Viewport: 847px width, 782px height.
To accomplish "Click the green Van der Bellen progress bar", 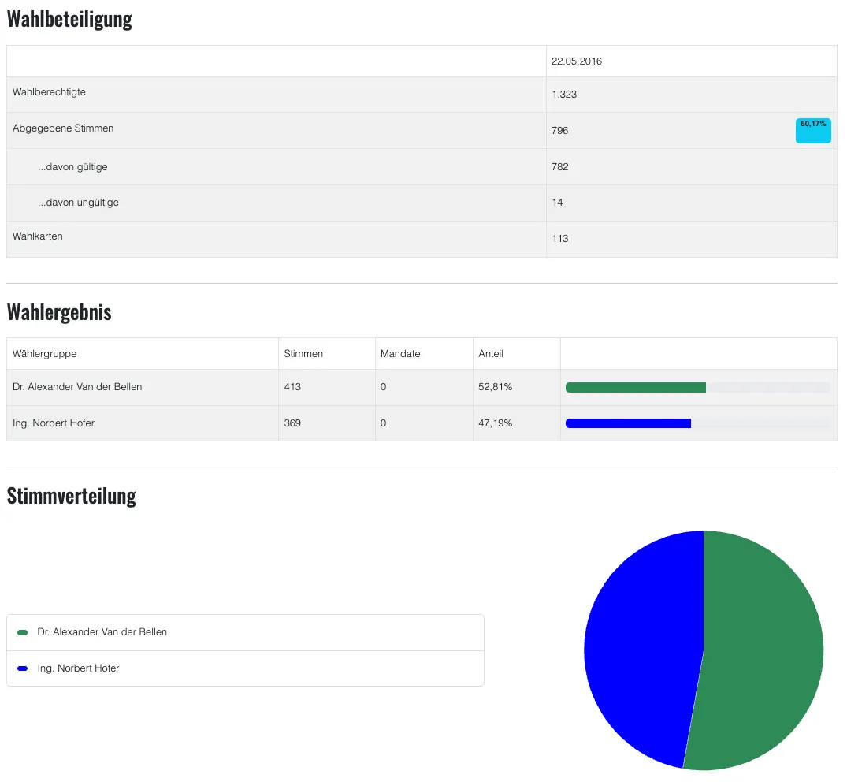I will (635, 387).
